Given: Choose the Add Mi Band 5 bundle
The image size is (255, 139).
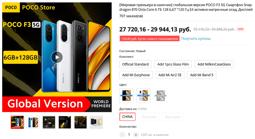Looking at the screenshot, I should (202, 75).
